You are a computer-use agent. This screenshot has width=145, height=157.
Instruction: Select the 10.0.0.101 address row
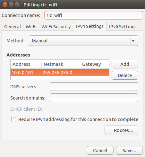tap(60, 73)
